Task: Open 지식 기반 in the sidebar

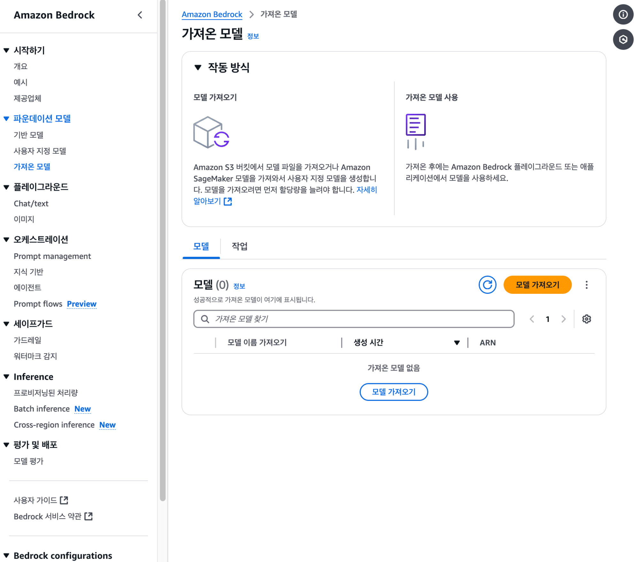Action: [x=28, y=272]
